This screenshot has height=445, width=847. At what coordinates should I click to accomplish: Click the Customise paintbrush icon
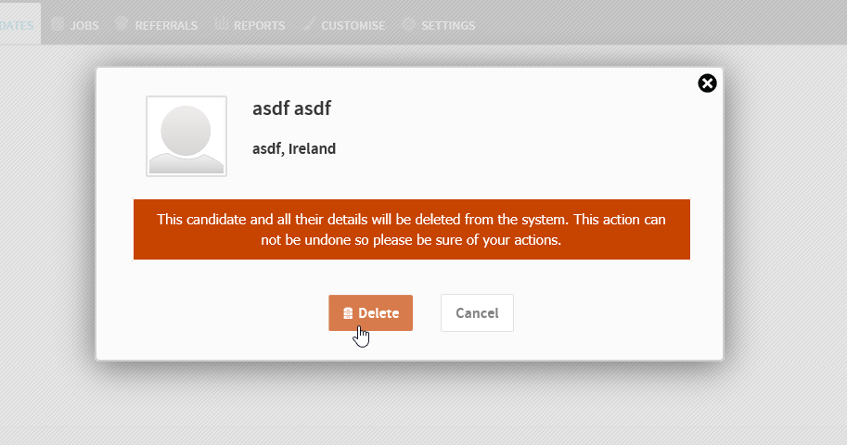pyautogui.click(x=309, y=25)
